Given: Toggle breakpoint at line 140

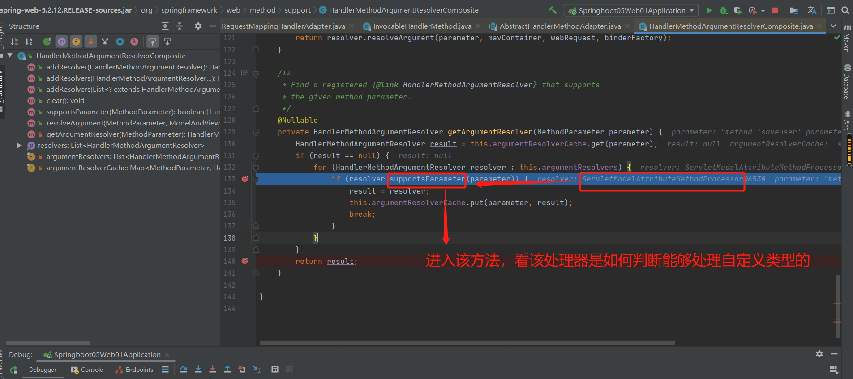Looking at the screenshot, I should [245, 261].
